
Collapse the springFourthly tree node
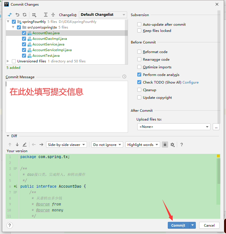point(8,21)
